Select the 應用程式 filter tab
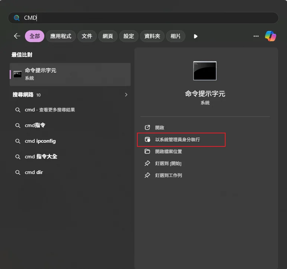This screenshot has width=287, height=269. pos(61,36)
